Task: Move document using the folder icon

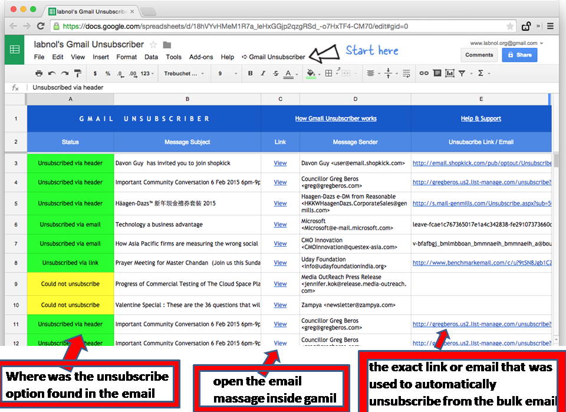Action: click(167, 45)
